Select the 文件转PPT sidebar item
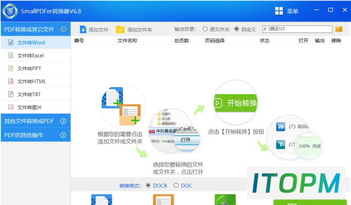The image size is (351, 205). (36, 68)
